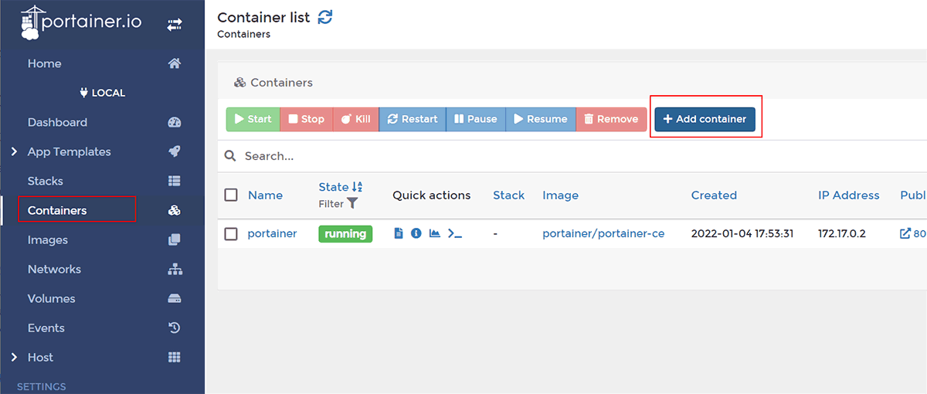Image resolution: width=927 pixels, height=394 pixels.
Task: Click the State filter funnel icon
Action: click(x=352, y=204)
